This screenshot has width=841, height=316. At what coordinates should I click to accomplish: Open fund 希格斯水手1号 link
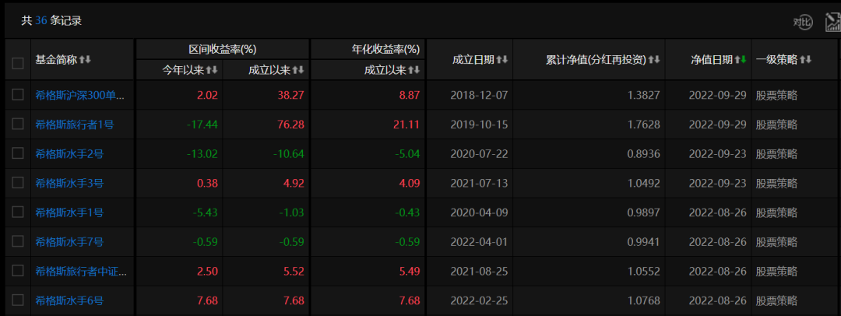pyautogui.click(x=69, y=213)
